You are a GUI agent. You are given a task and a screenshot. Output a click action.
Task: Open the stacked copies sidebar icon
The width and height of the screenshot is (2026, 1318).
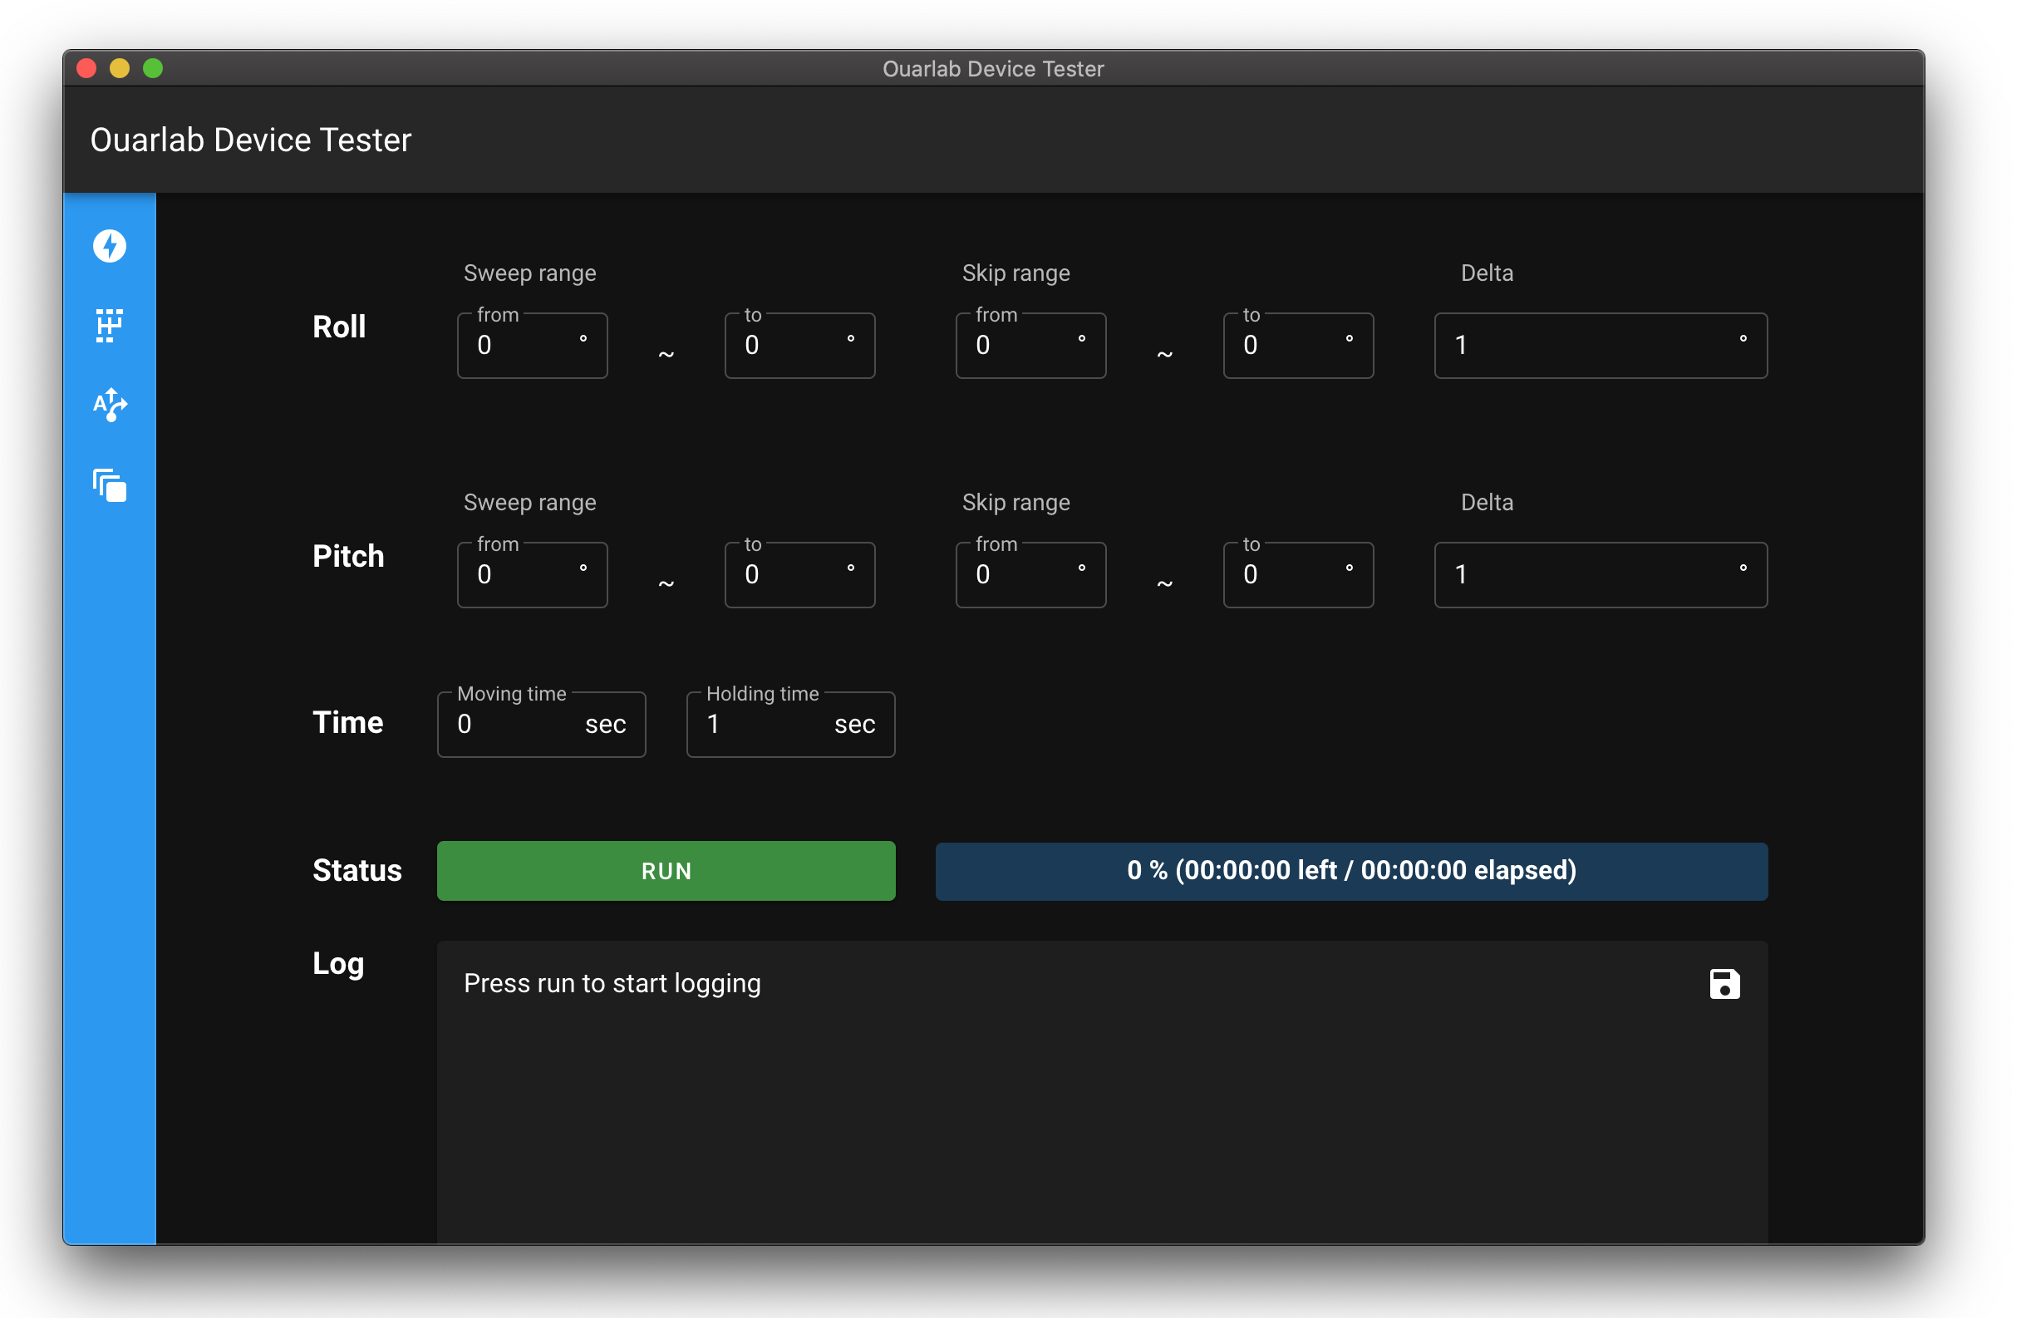coord(110,485)
